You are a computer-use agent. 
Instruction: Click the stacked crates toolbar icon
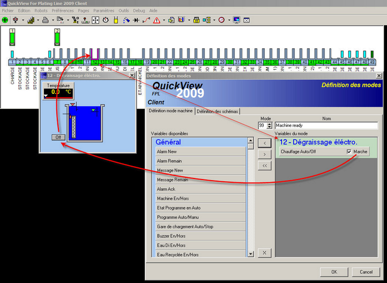31,20
